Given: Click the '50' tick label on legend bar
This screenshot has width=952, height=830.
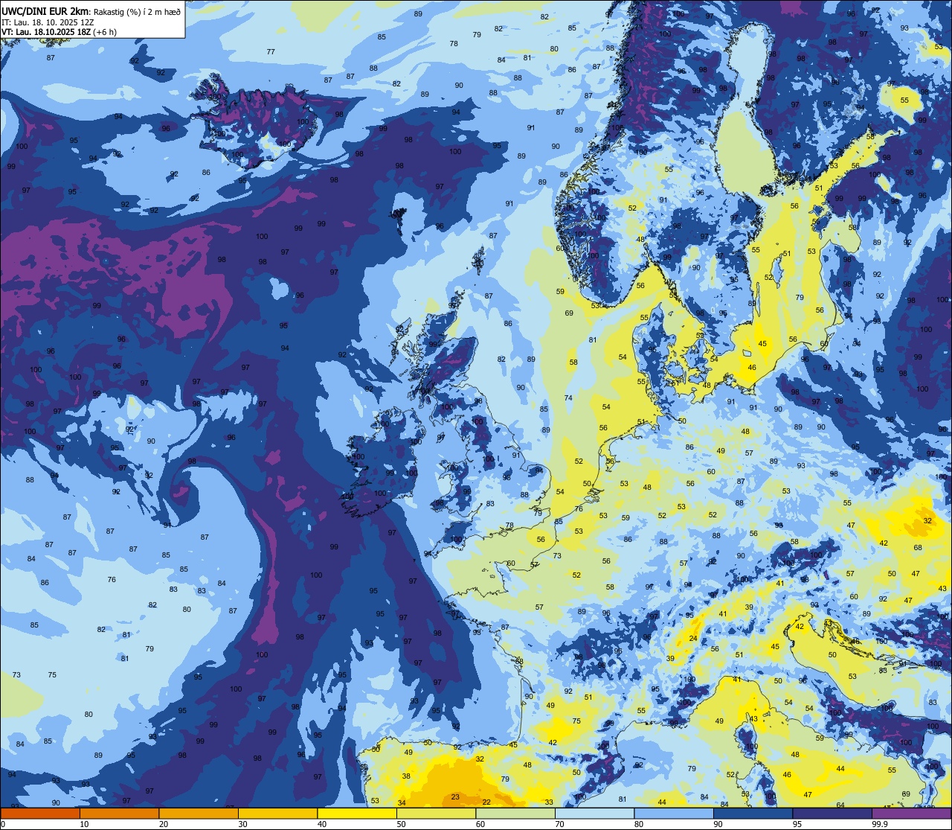Looking at the screenshot, I should click(402, 824).
